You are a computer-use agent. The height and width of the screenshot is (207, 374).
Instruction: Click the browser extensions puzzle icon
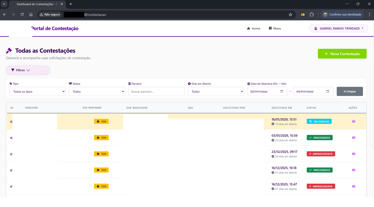[311, 14]
